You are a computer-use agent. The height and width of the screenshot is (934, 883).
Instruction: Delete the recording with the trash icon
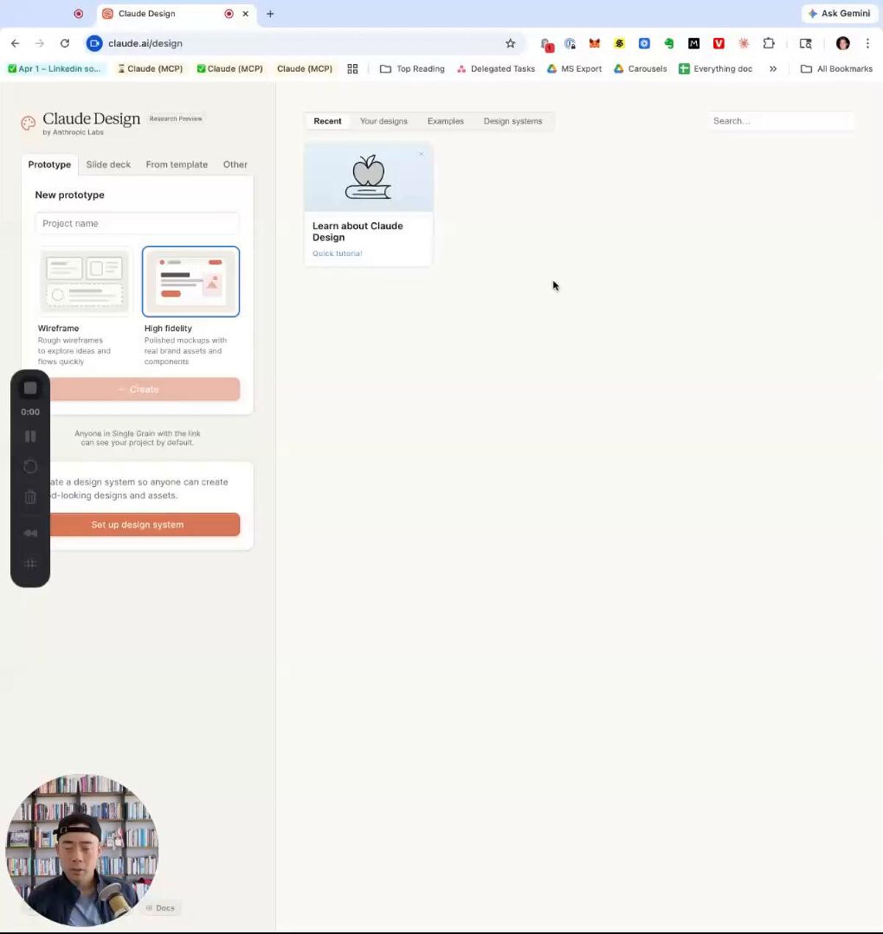click(x=30, y=498)
